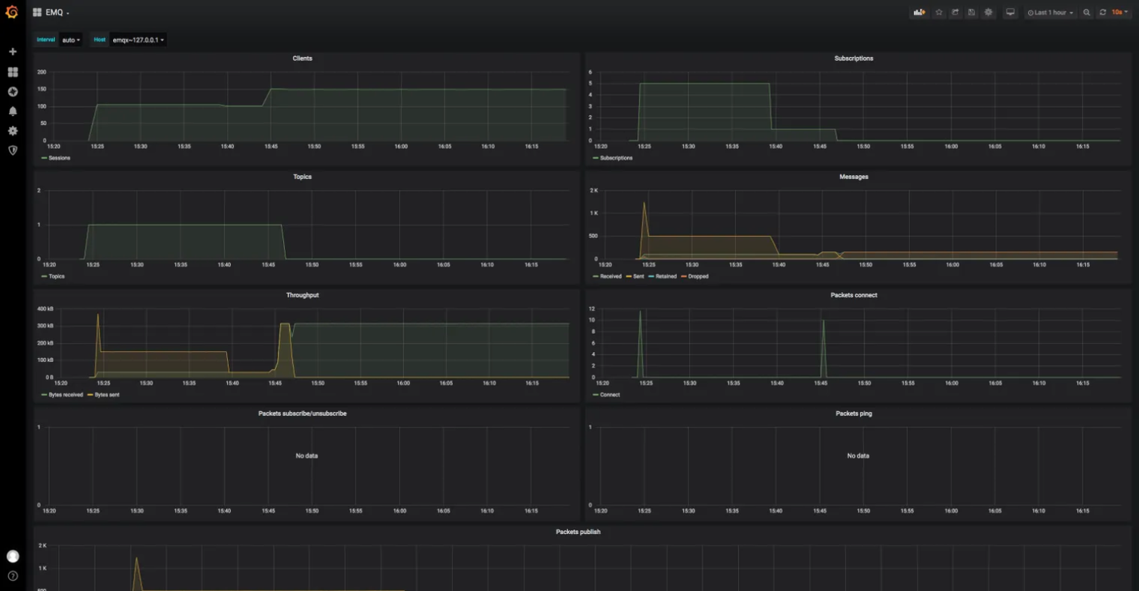The height and width of the screenshot is (591, 1139).
Task: Open the Grafana logo home menu
Action: point(12,12)
